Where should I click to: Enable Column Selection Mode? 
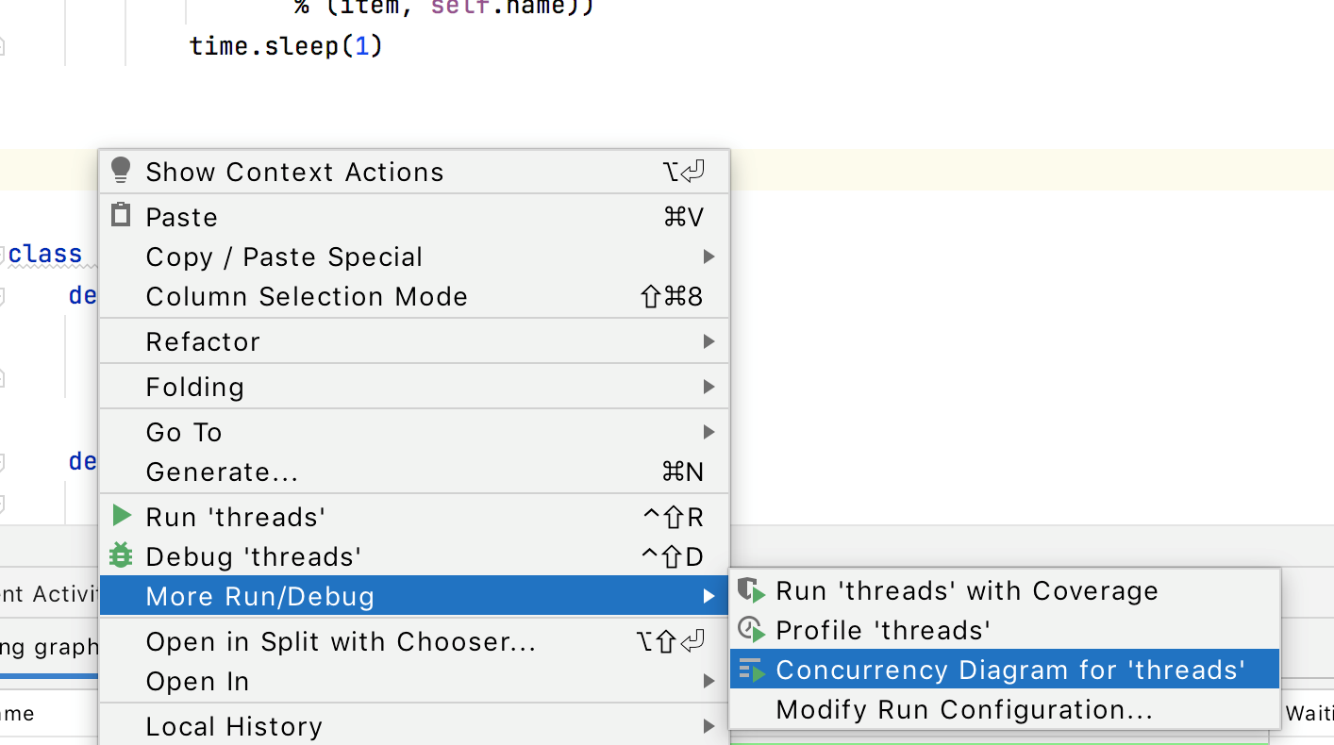coord(306,296)
